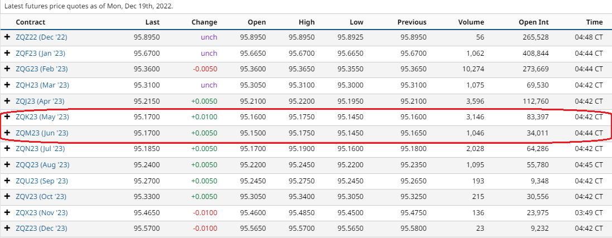The height and width of the screenshot is (238, 612).
Task: Sort table by Open Int column header
Action: pos(533,22)
